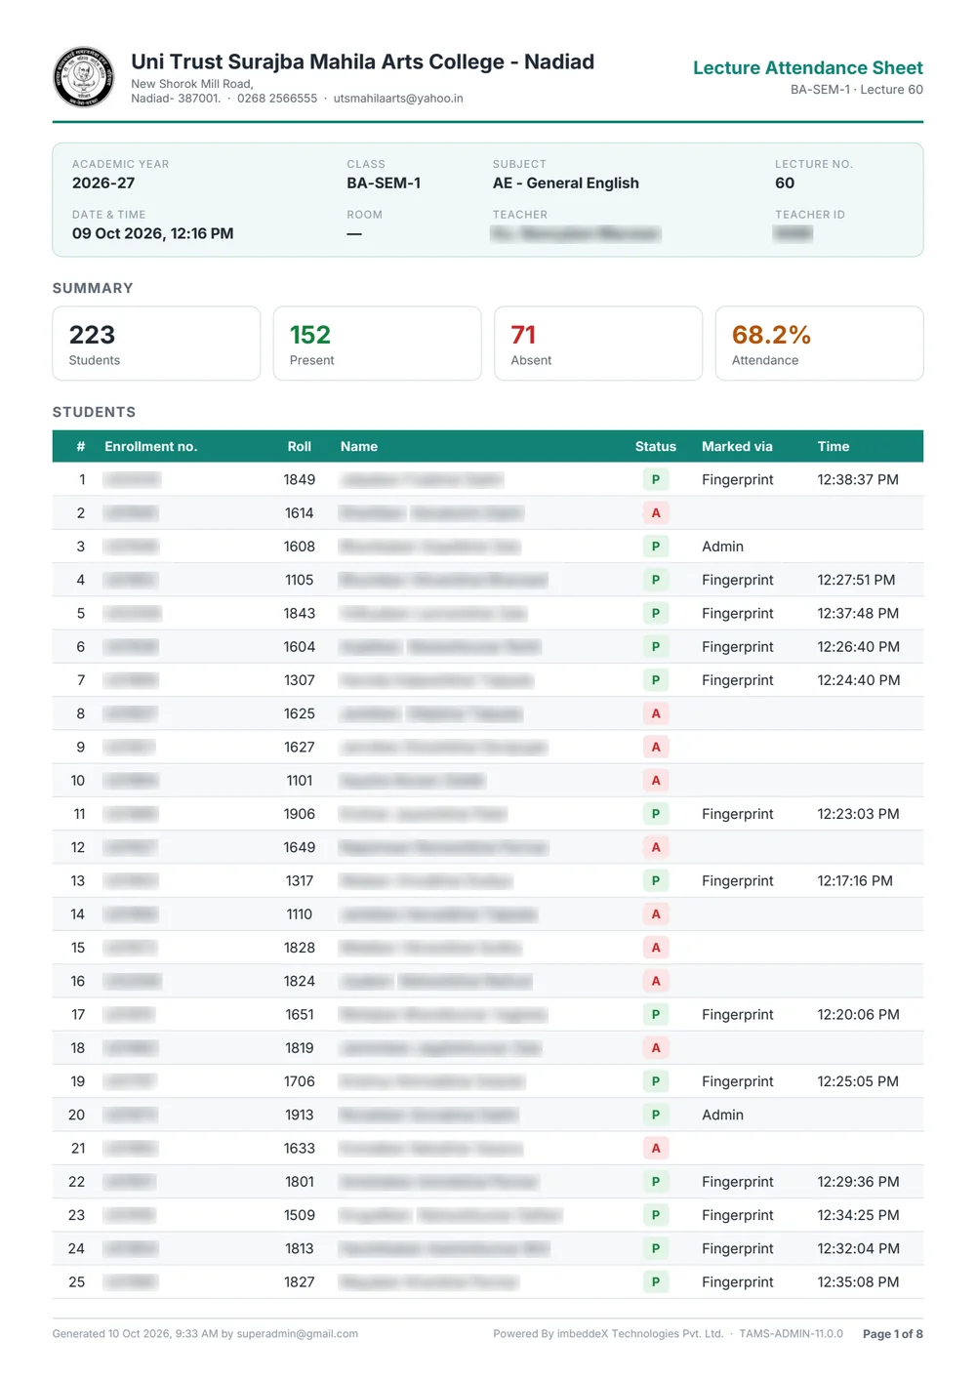Screen dimensions: 976x1380
Task: Click roll number '1105' cell
Action: 300,580
